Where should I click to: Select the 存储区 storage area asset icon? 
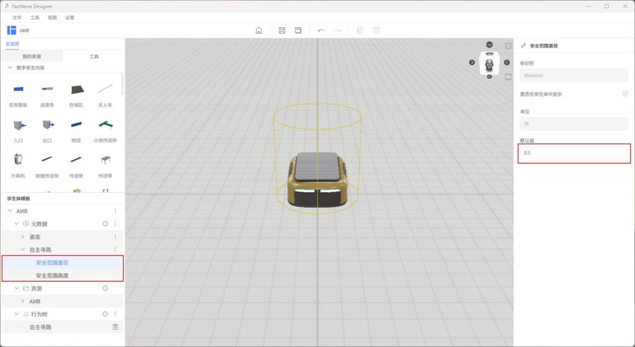click(x=77, y=89)
